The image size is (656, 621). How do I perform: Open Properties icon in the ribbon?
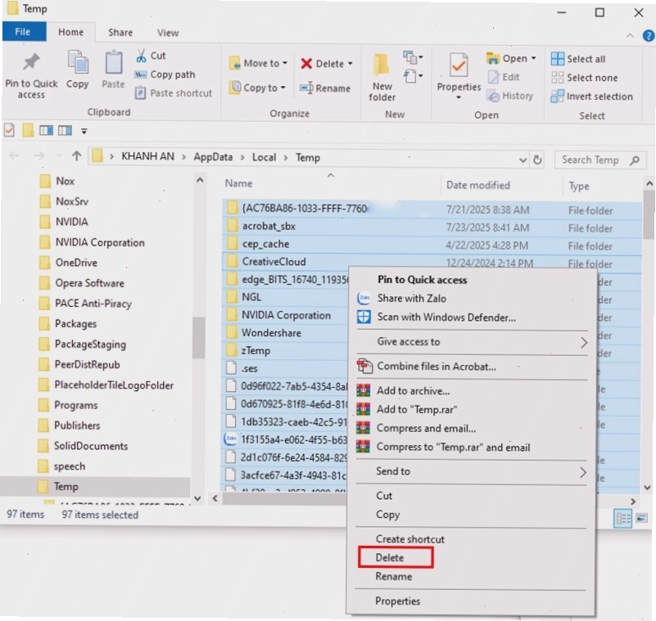pos(459,65)
